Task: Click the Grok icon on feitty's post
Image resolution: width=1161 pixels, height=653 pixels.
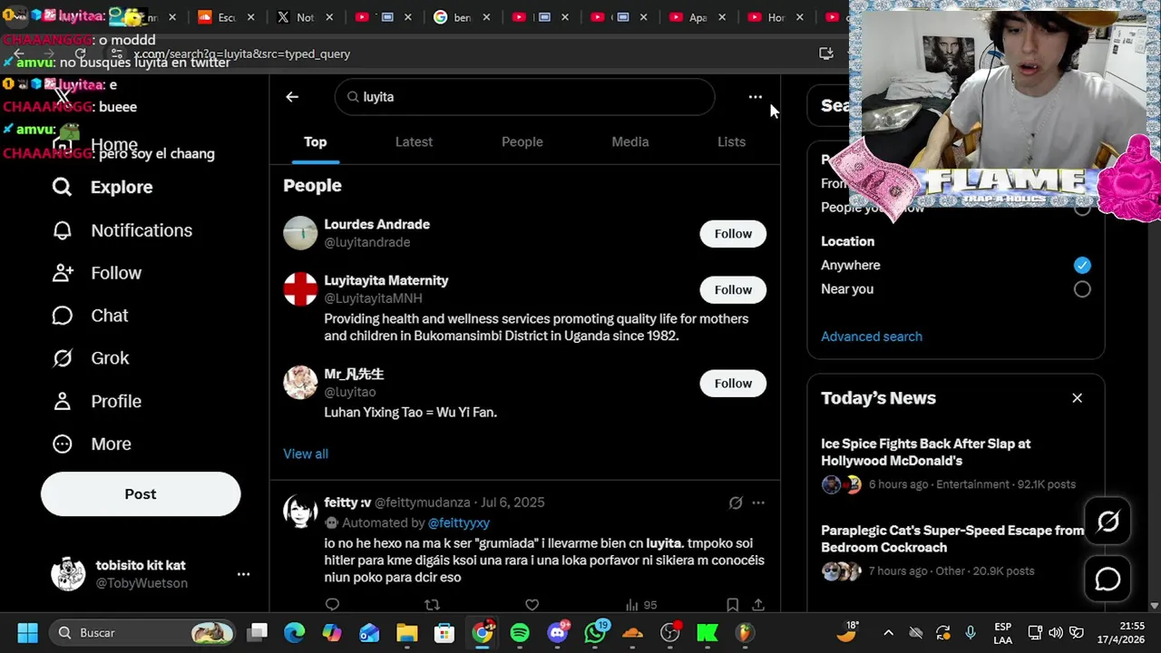Action: click(x=736, y=502)
